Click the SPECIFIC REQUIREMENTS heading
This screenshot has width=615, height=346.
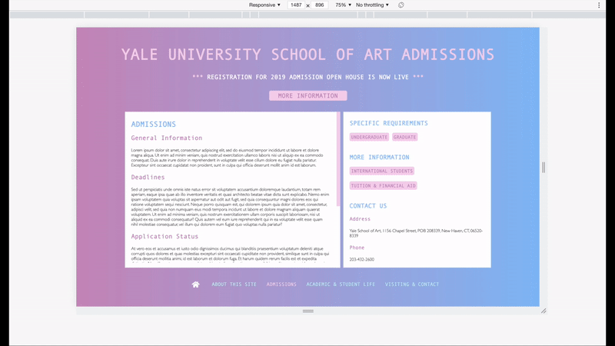(389, 123)
